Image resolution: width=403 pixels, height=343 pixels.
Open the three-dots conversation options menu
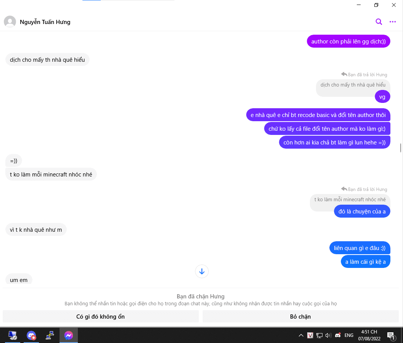point(392,22)
